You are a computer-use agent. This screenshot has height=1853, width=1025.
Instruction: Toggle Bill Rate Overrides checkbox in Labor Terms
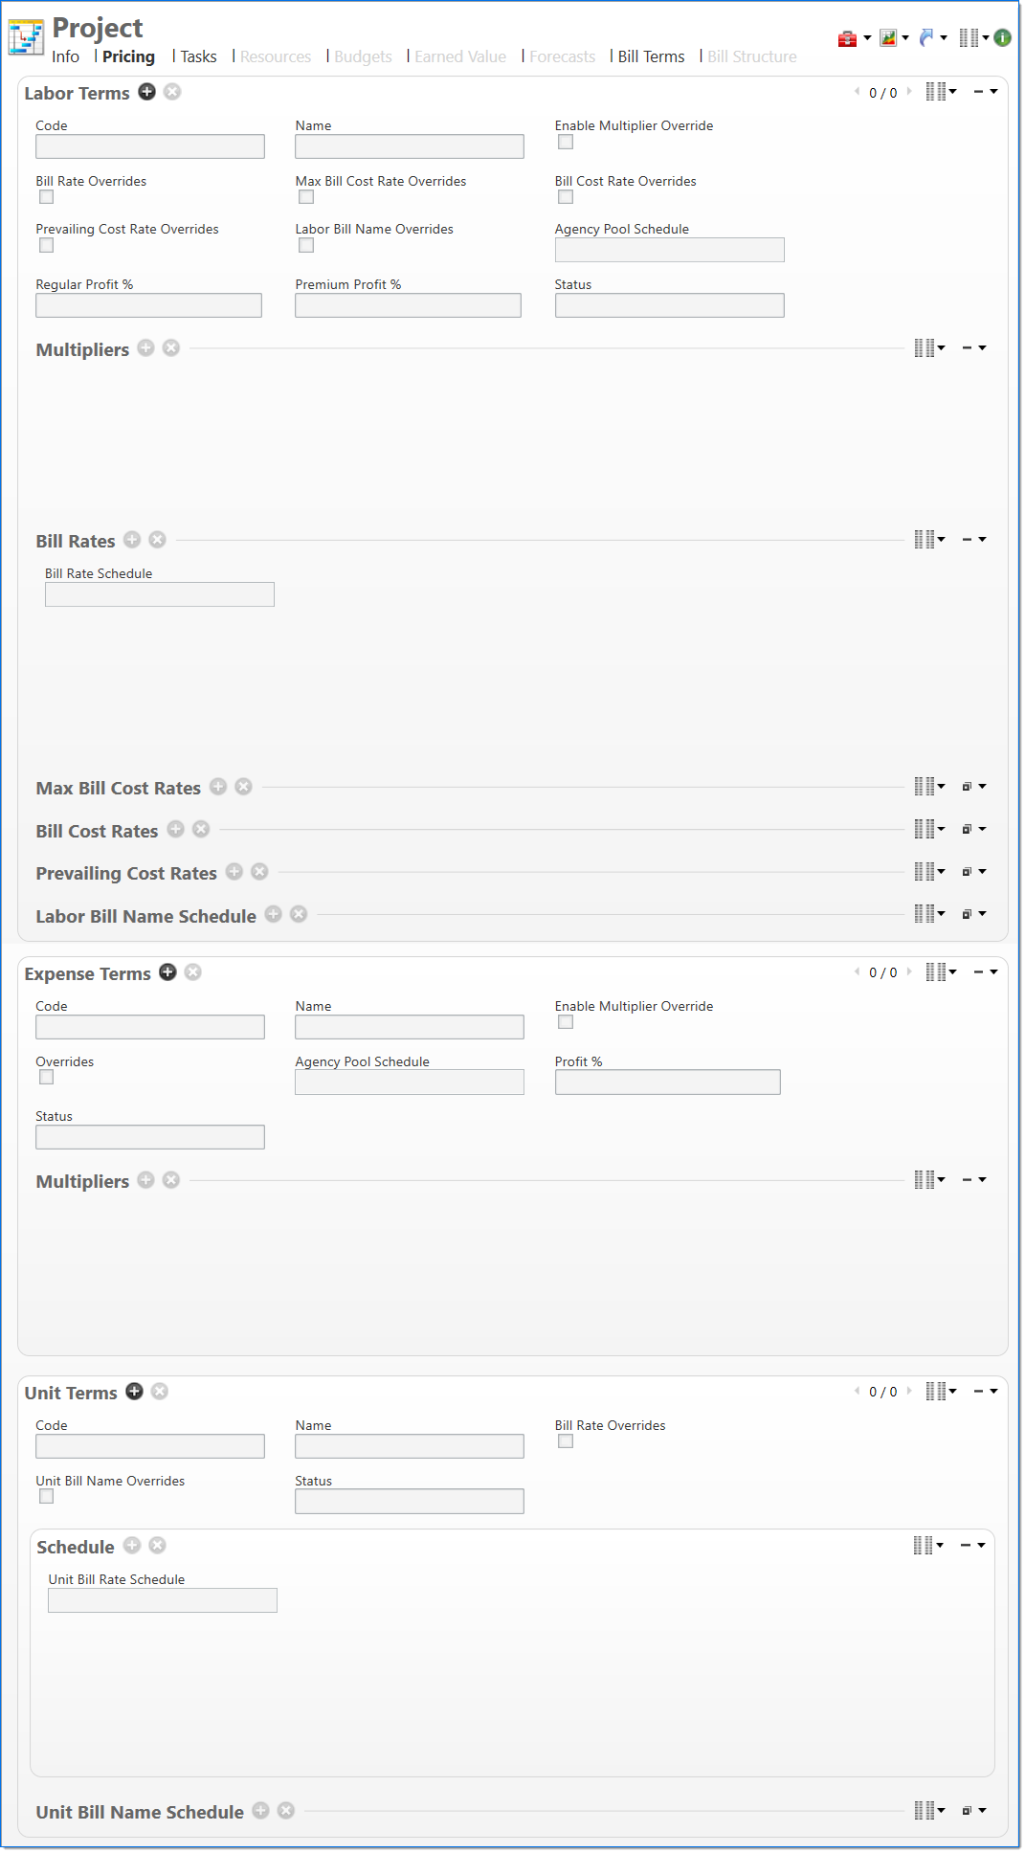[46, 197]
